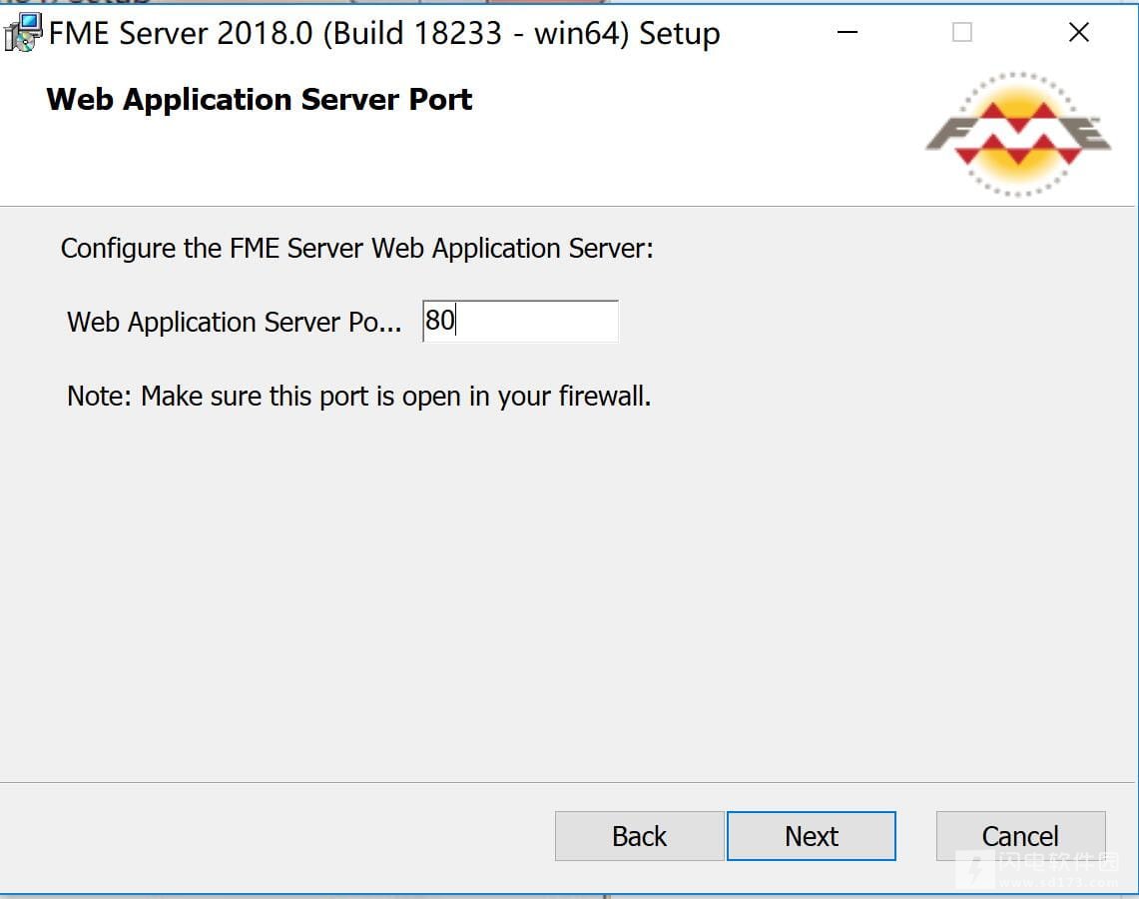Close the setup window with the X
This screenshot has width=1139, height=899.
click(x=1078, y=33)
